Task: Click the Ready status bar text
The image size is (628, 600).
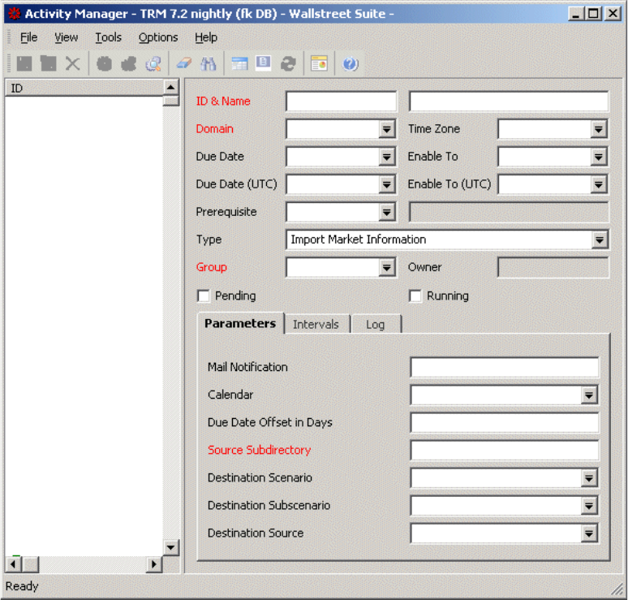Action: point(22,586)
